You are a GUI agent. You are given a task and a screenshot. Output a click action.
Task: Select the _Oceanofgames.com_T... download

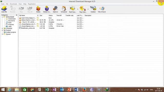click(x=29, y=24)
